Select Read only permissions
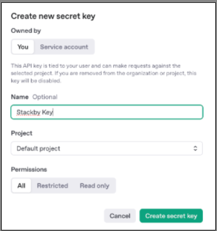 click(x=94, y=186)
